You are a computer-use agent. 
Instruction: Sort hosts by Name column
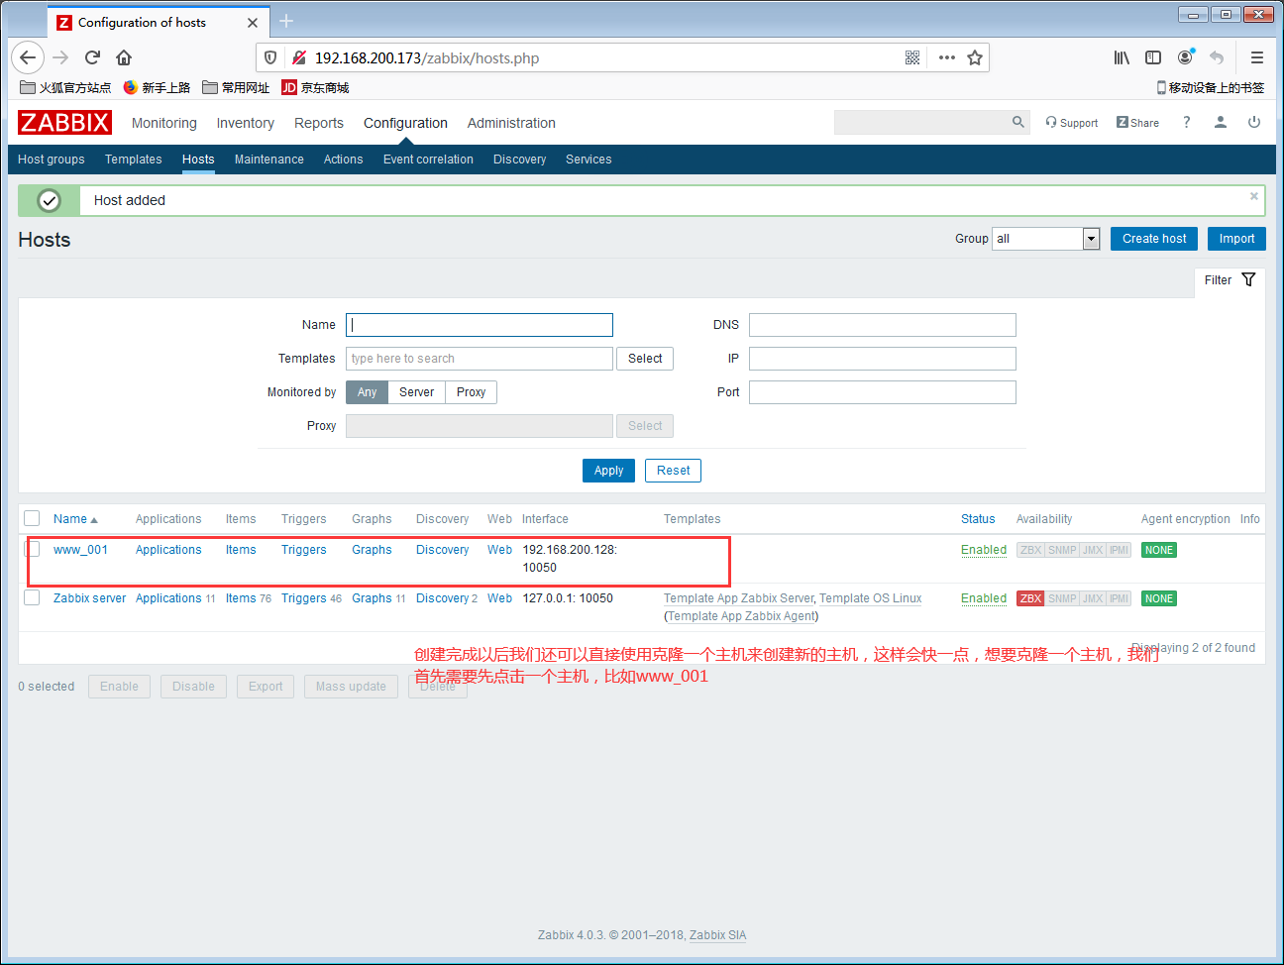click(75, 519)
